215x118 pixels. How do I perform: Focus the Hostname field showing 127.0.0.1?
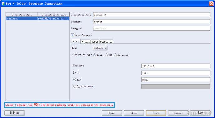[176, 66]
